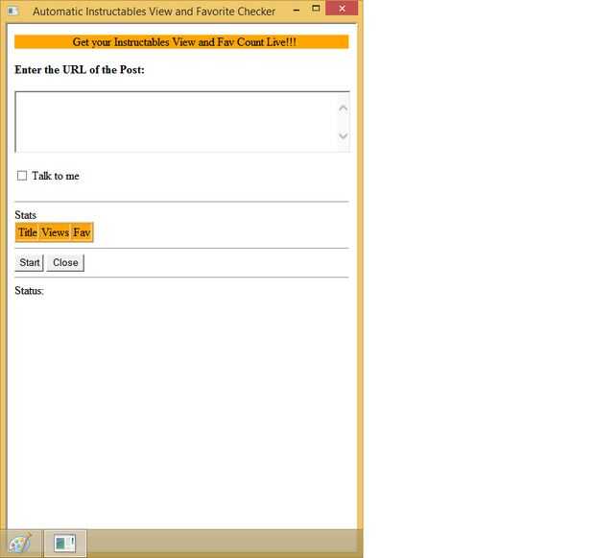Maximize the Instructables Checker window

pos(316,9)
